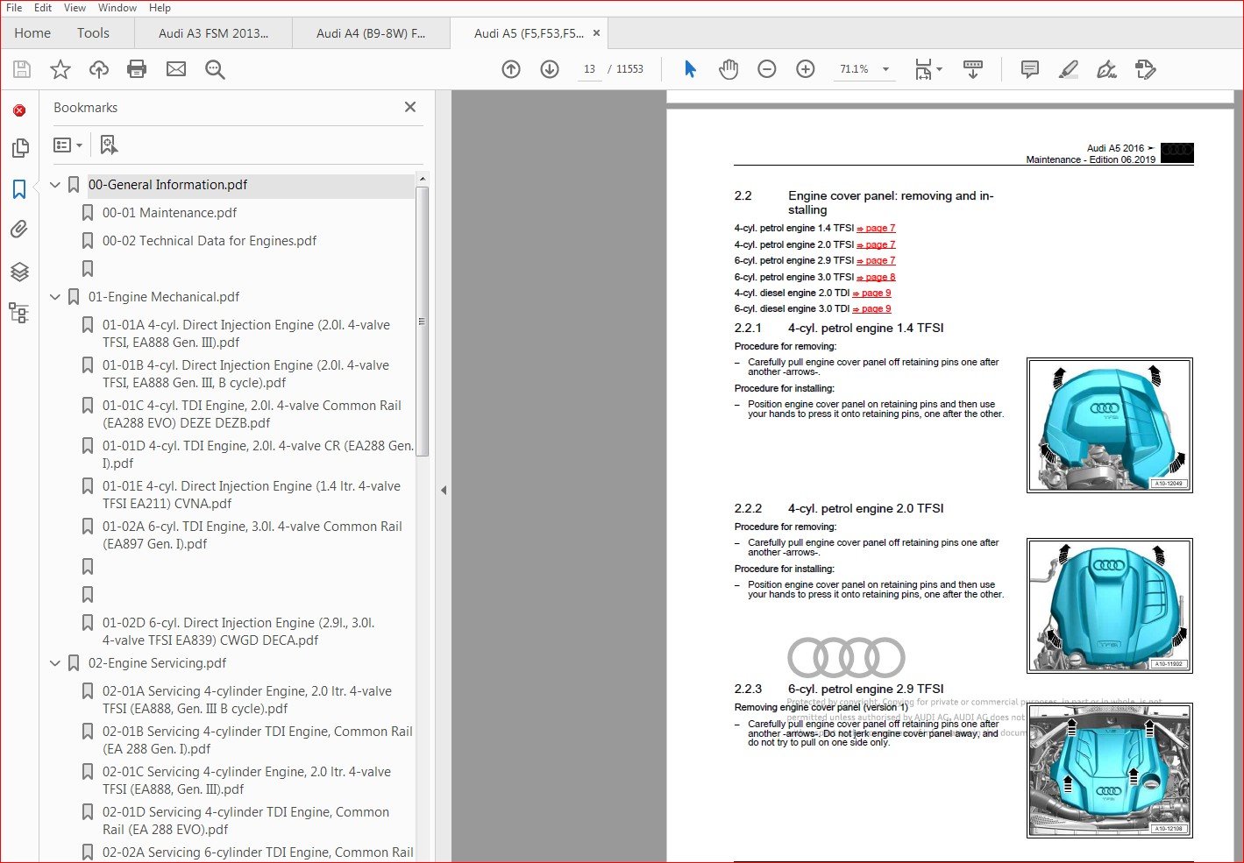Click the red error icon in sidebar
This screenshot has width=1244, height=863.
pyautogui.click(x=19, y=110)
